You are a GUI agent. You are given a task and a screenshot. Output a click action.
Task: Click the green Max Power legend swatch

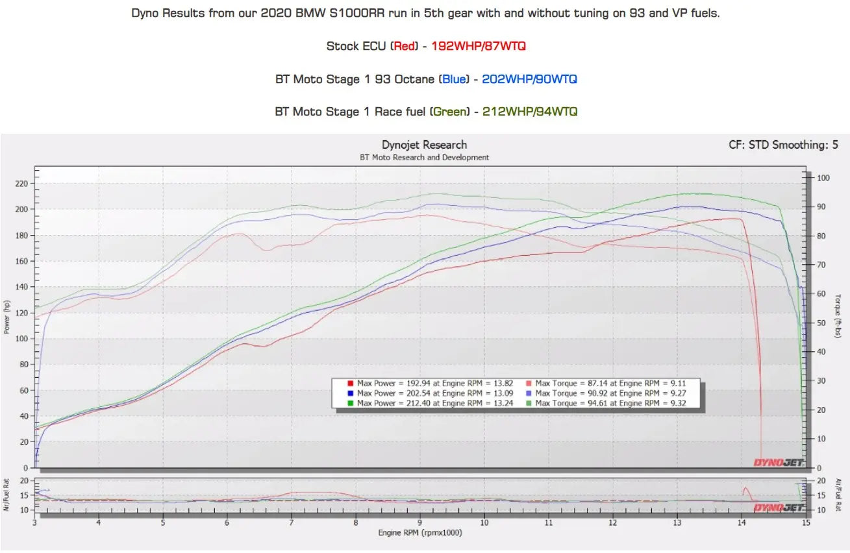coord(351,403)
